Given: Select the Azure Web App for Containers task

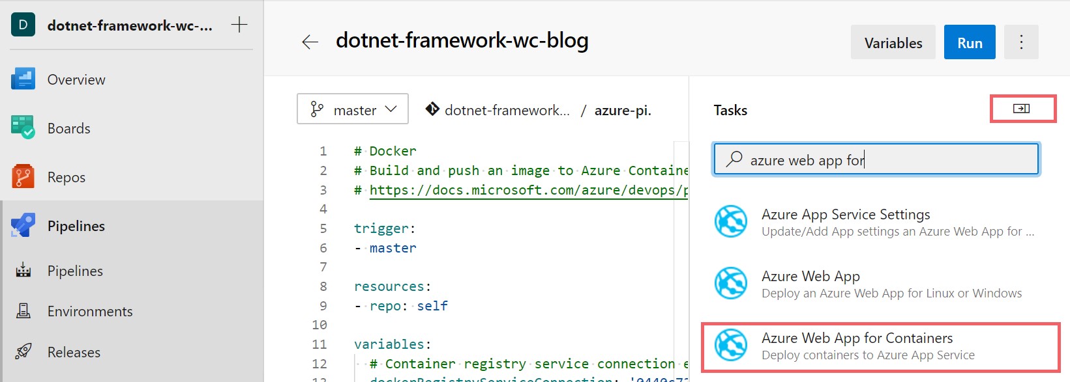Looking at the screenshot, I should (x=857, y=345).
